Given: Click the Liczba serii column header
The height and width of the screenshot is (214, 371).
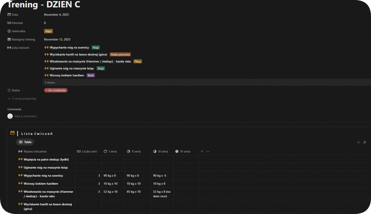Looking at the screenshot, I should (x=89, y=151).
